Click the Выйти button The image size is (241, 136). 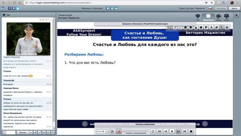coord(234,8)
